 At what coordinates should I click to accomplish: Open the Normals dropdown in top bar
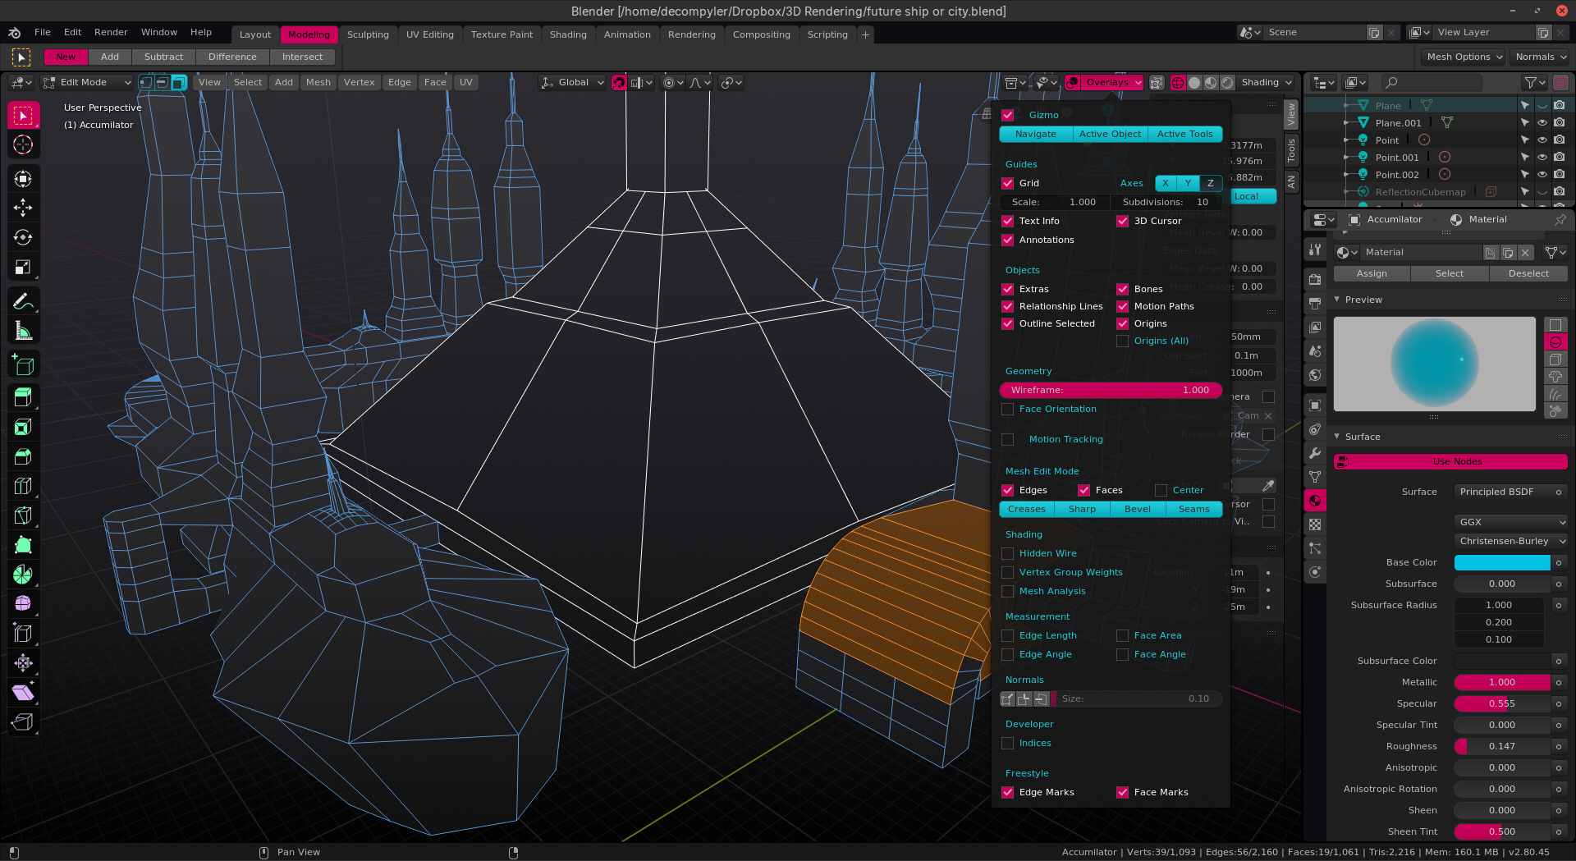click(1541, 57)
